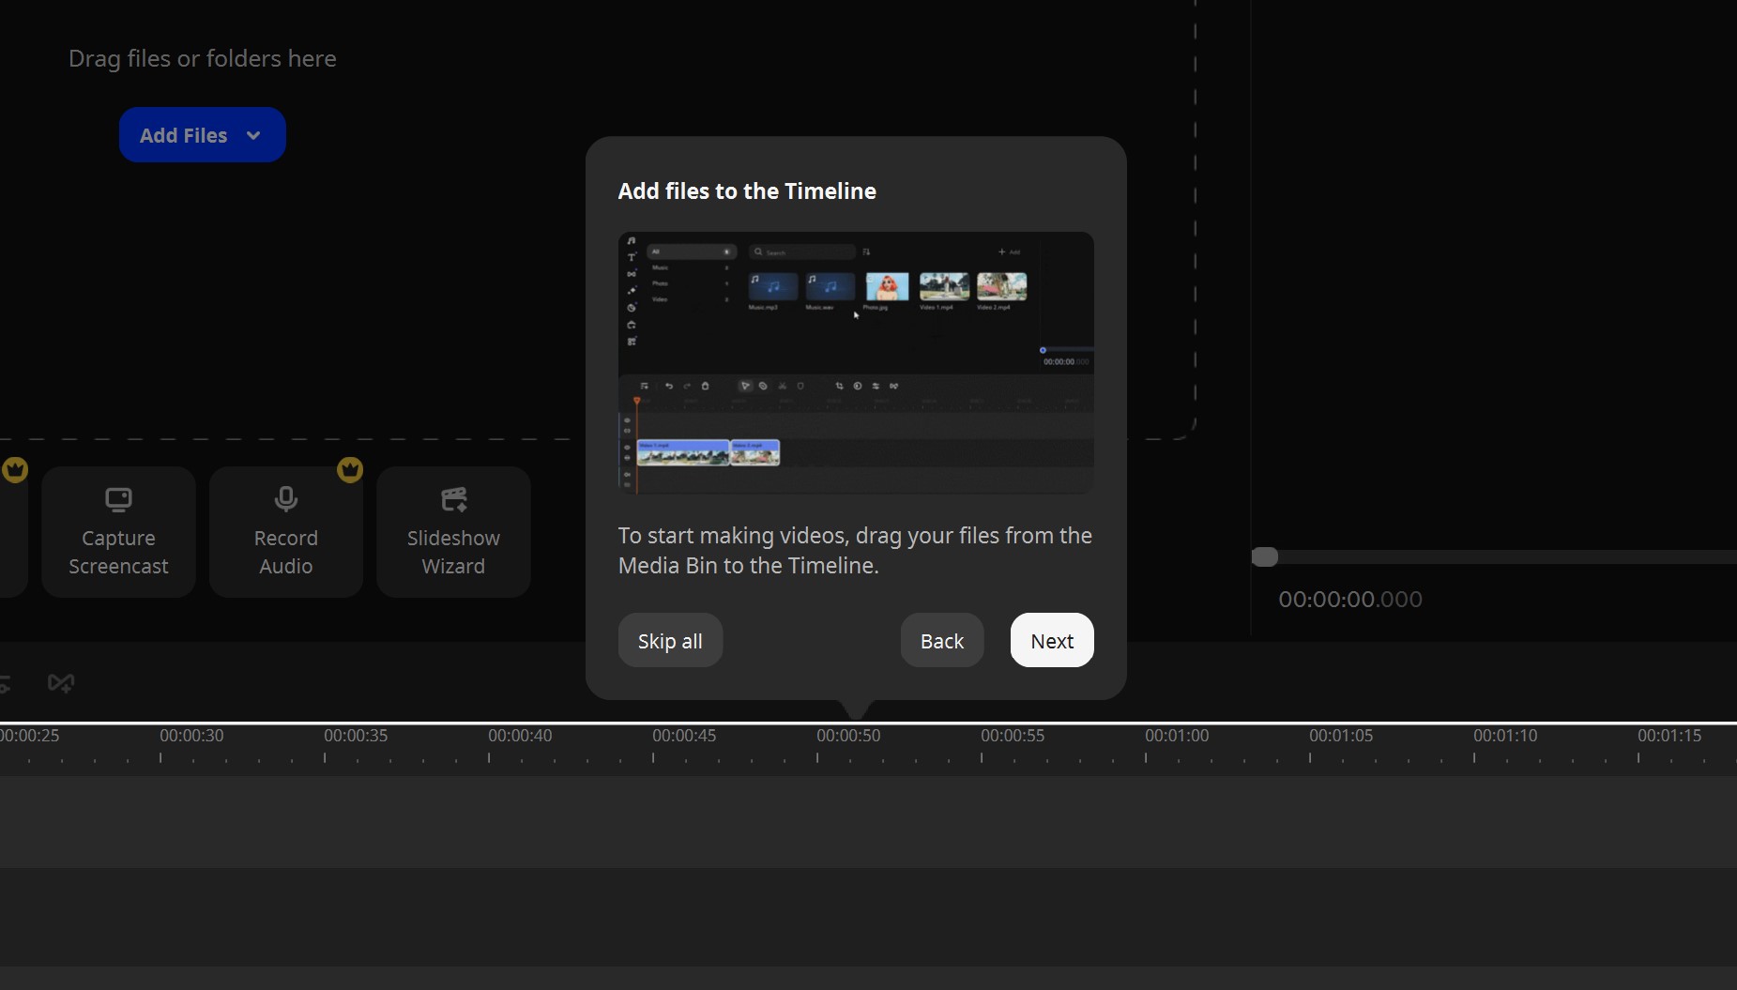Image resolution: width=1737 pixels, height=990 pixels.
Task: Click Skip all to dismiss the tutorial
Action: point(669,640)
